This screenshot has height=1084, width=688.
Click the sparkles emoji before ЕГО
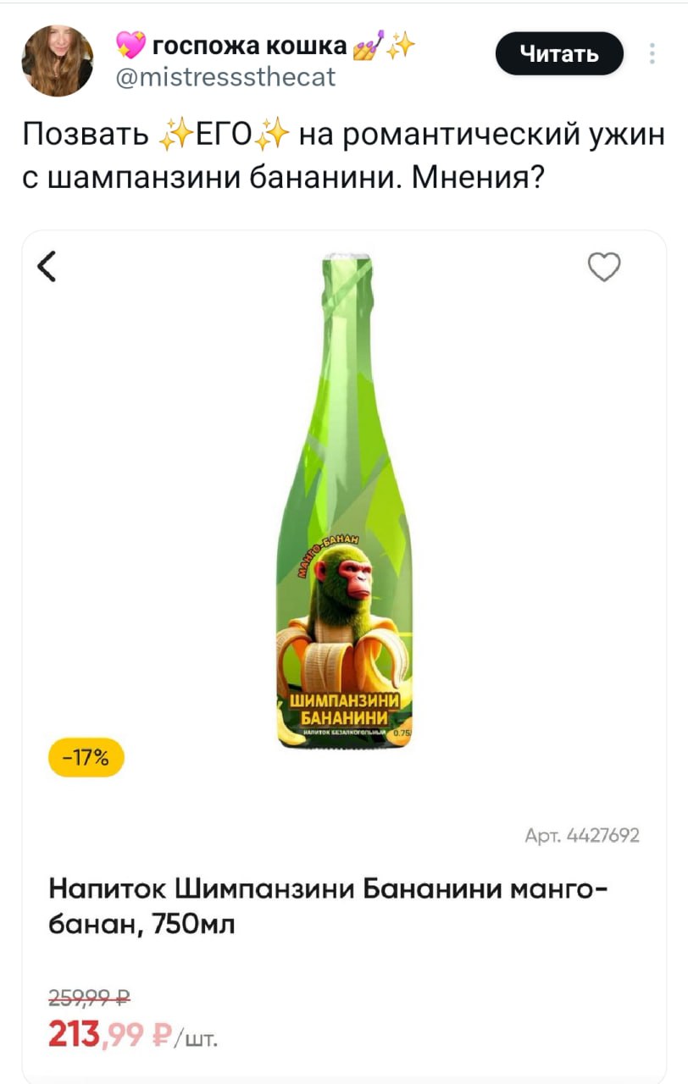point(176,135)
